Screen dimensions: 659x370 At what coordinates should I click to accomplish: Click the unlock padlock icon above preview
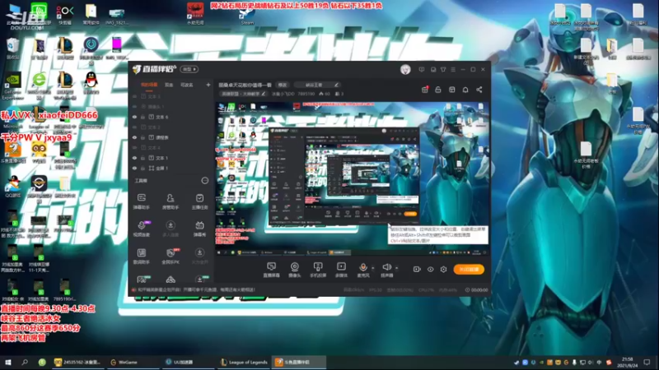click(438, 90)
